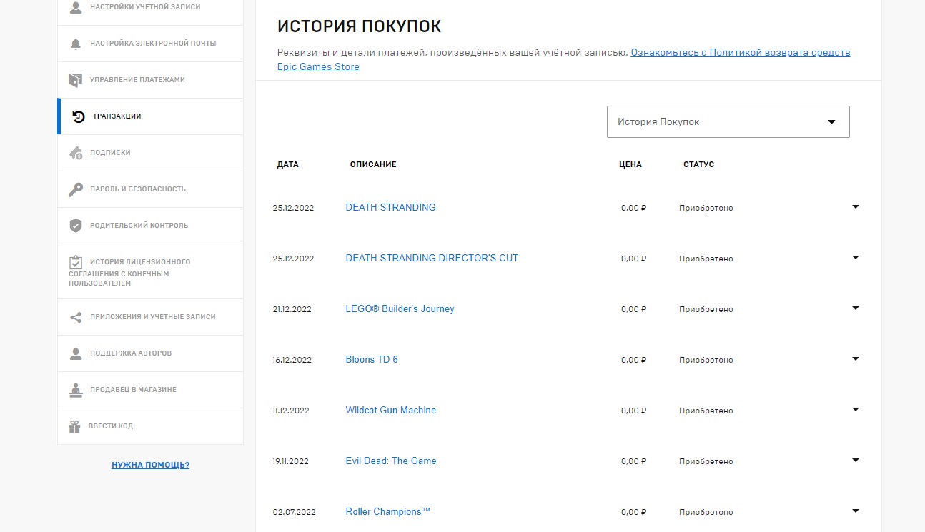Image resolution: width=925 pixels, height=532 pixels.
Task: Expand the LEGO Builder's Journey row arrow
Action: click(x=855, y=308)
